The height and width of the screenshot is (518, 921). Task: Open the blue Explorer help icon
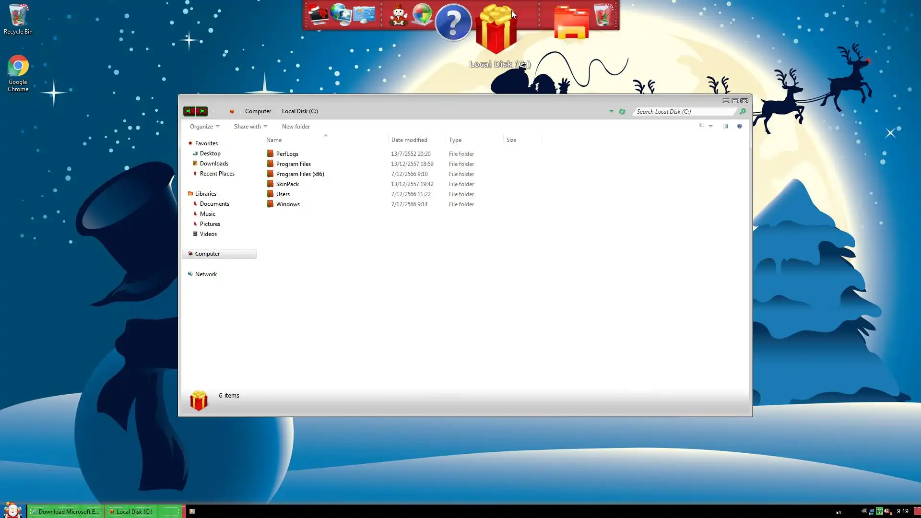[739, 126]
